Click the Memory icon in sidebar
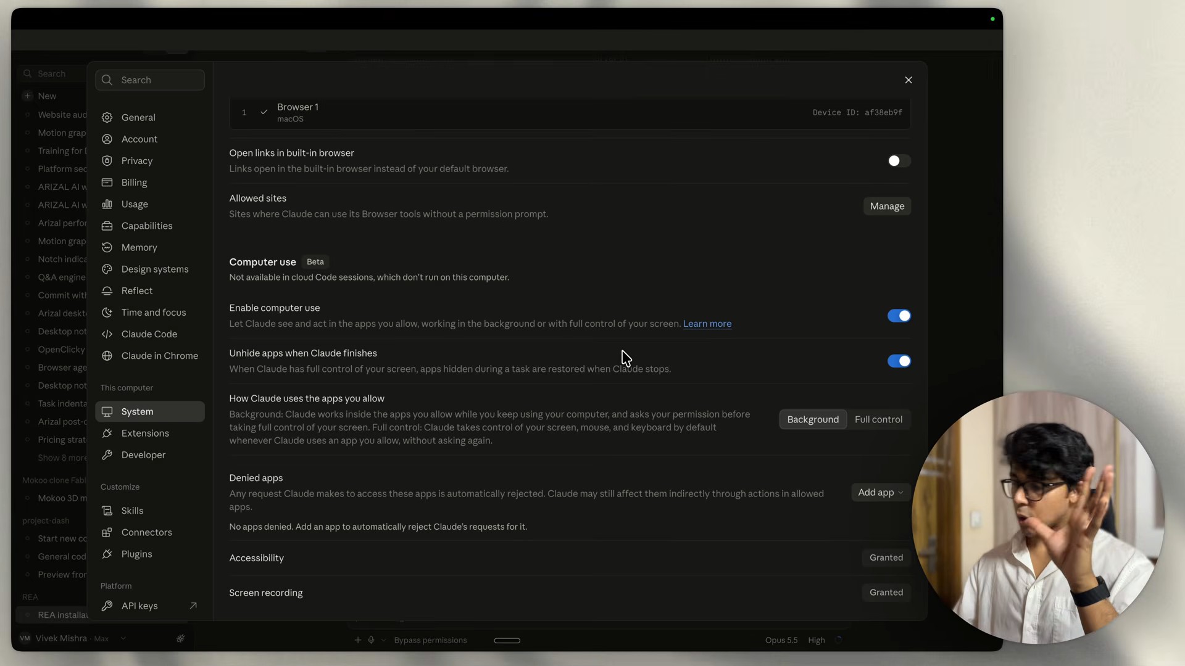The height and width of the screenshot is (666, 1185). click(107, 247)
